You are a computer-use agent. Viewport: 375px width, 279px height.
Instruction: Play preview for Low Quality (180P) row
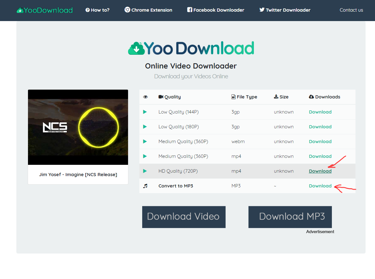coord(145,127)
